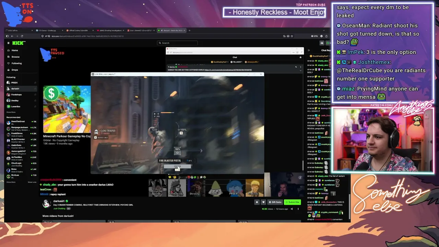Switch to Shooting Investigation YouTube tab
This screenshot has height=247, width=439.
tap(110, 31)
